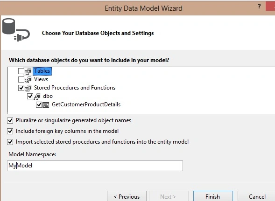Toggle Include foreign key columns in the model
This screenshot has width=275, height=201.
[10, 131]
